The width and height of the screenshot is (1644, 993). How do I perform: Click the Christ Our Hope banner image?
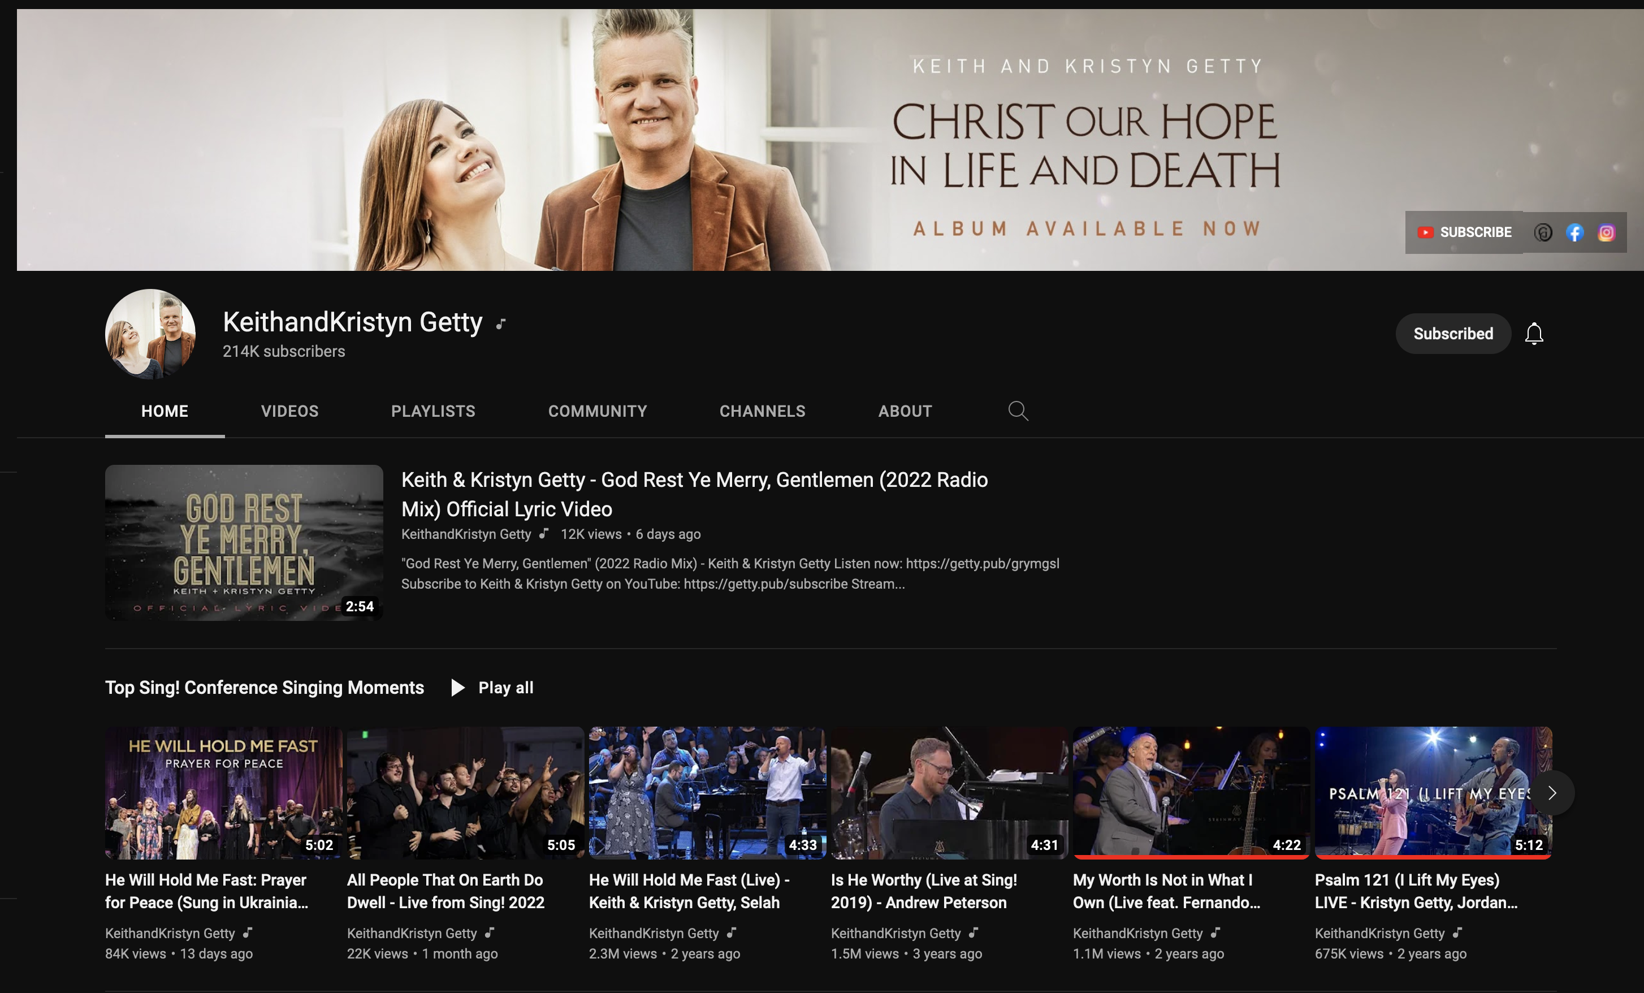[x=830, y=140]
